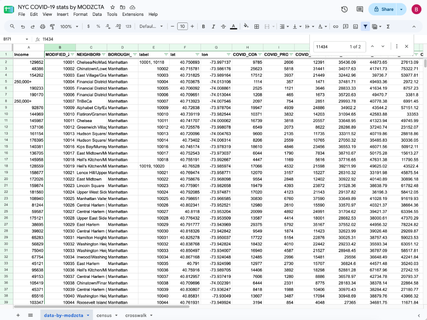Open the zoom 100% dropdown
Viewport: 427px width, 320px height.
coord(69,26)
